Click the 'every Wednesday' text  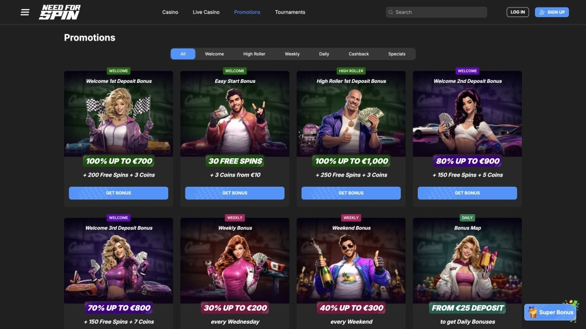pyautogui.click(x=235, y=322)
